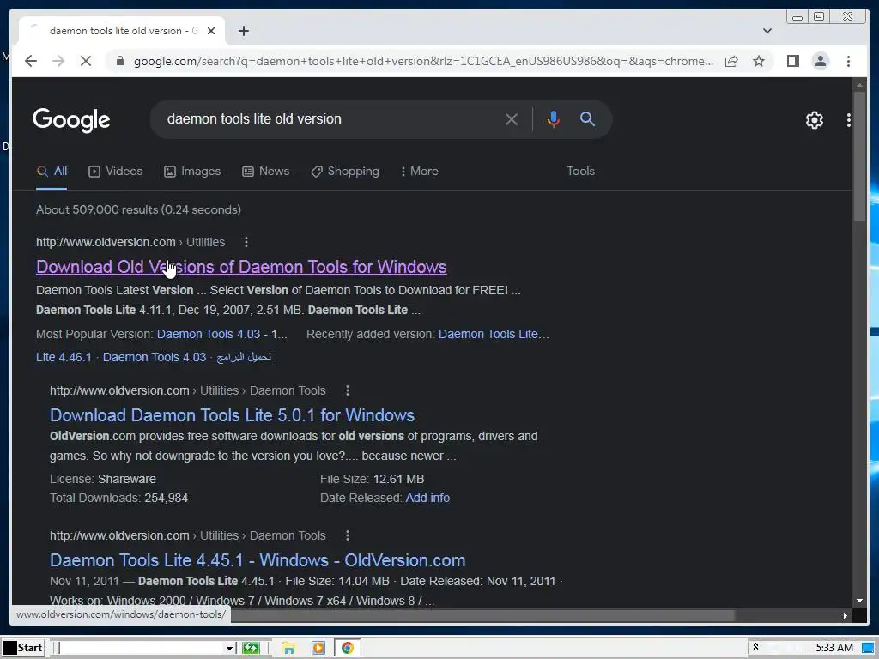Click the address bar URL
This screenshot has height=659, width=879.
tap(423, 61)
